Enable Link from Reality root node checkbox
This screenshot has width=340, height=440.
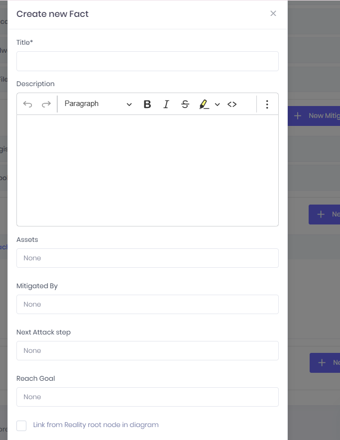click(x=21, y=426)
